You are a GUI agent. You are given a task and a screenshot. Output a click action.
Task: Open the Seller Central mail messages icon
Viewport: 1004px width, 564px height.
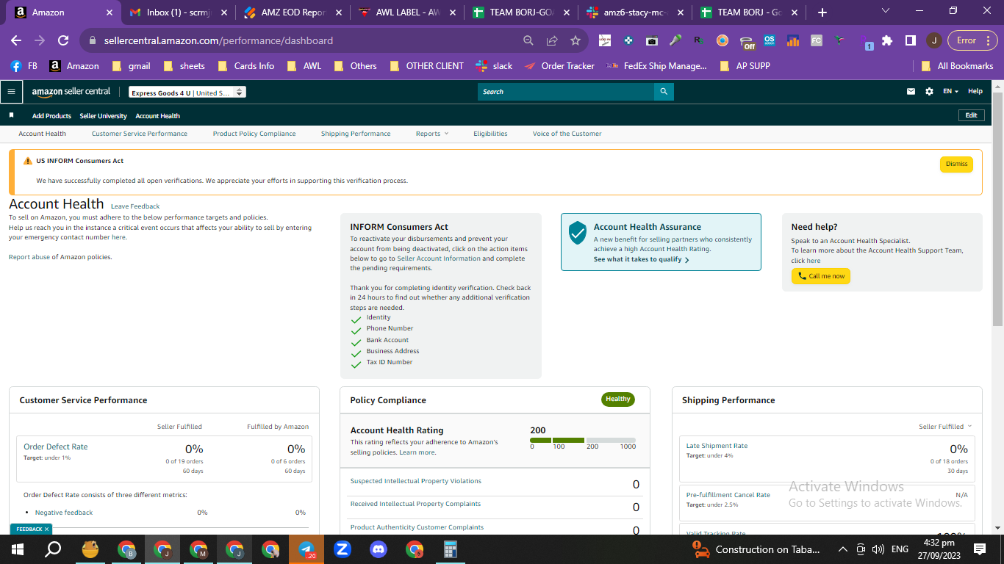(x=911, y=92)
